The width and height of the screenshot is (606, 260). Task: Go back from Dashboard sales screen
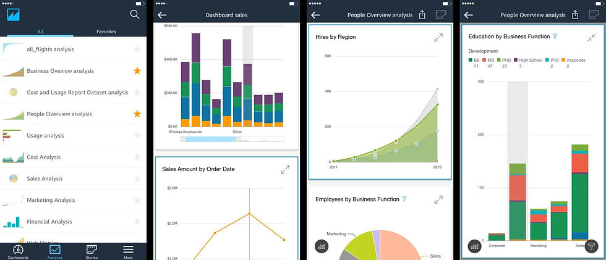[x=162, y=15]
